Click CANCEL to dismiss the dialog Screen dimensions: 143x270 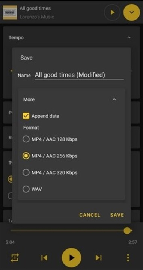90,215
